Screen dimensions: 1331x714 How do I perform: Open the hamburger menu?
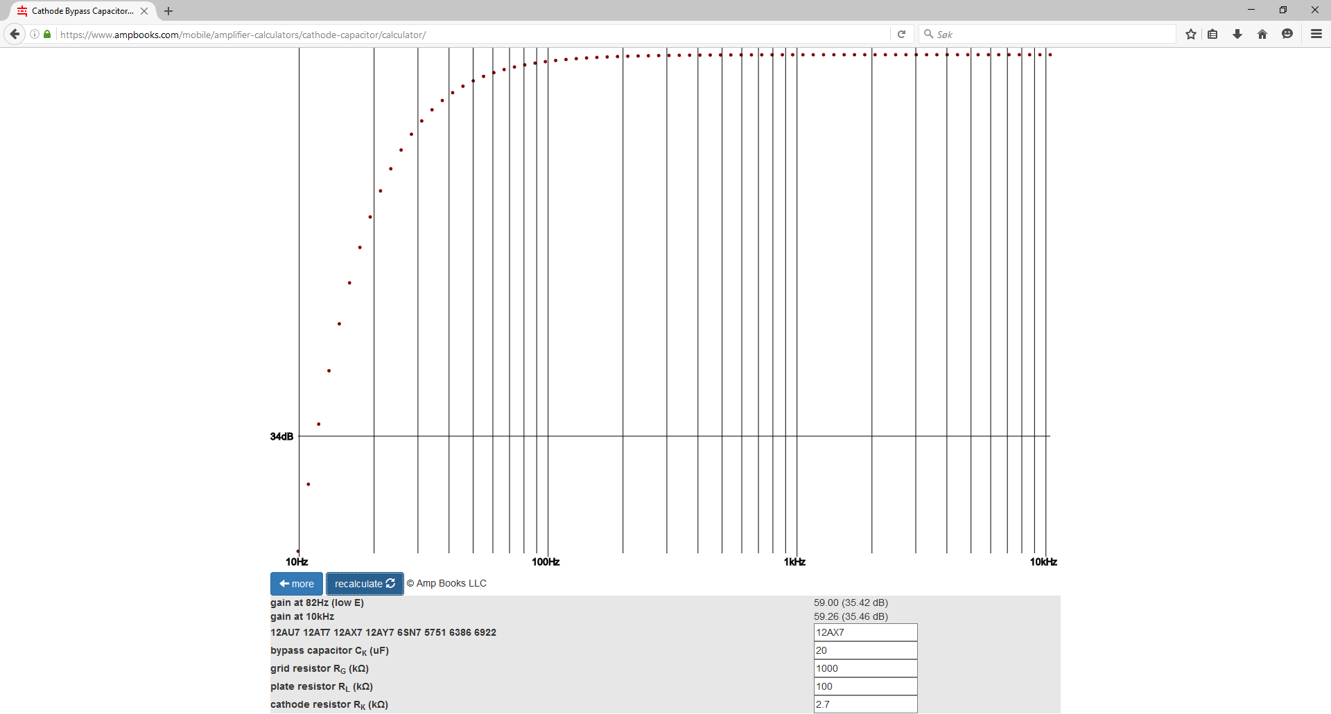click(1316, 34)
